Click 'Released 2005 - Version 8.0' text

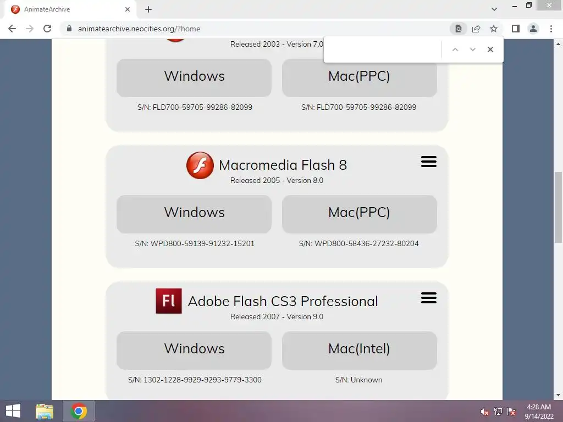point(277,180)
